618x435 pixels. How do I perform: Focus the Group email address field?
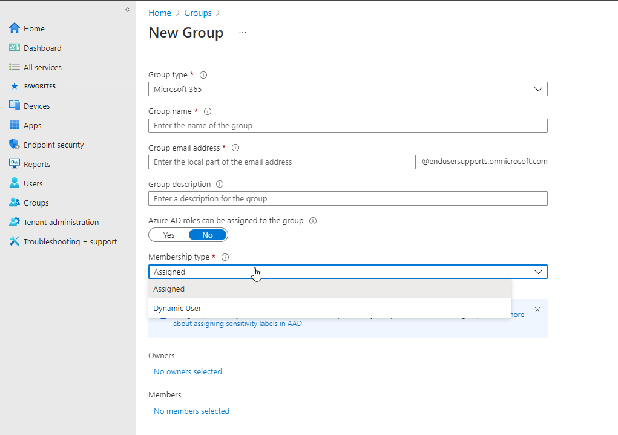tap(282, 162)
